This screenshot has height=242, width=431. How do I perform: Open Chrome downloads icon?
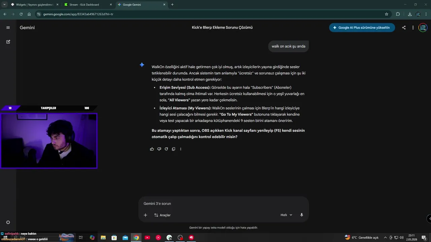click(410, 14)
